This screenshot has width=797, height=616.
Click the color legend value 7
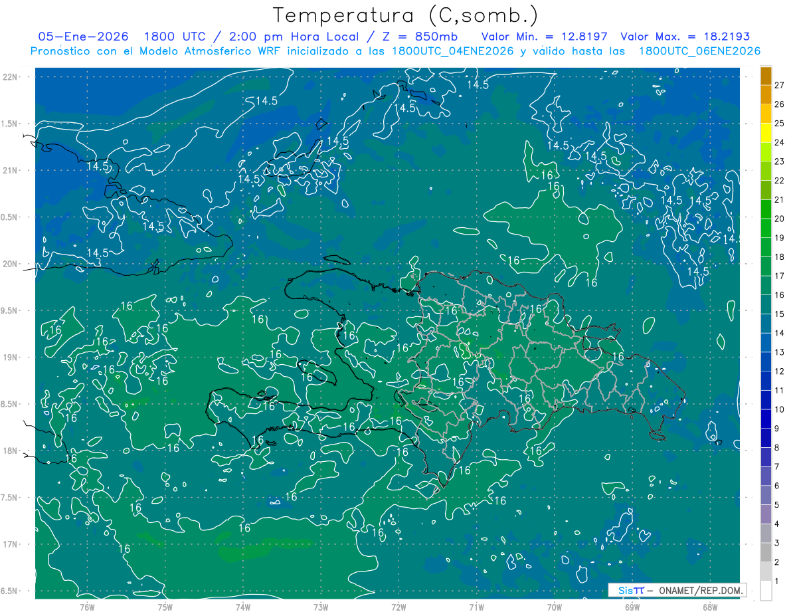point(777,467)
